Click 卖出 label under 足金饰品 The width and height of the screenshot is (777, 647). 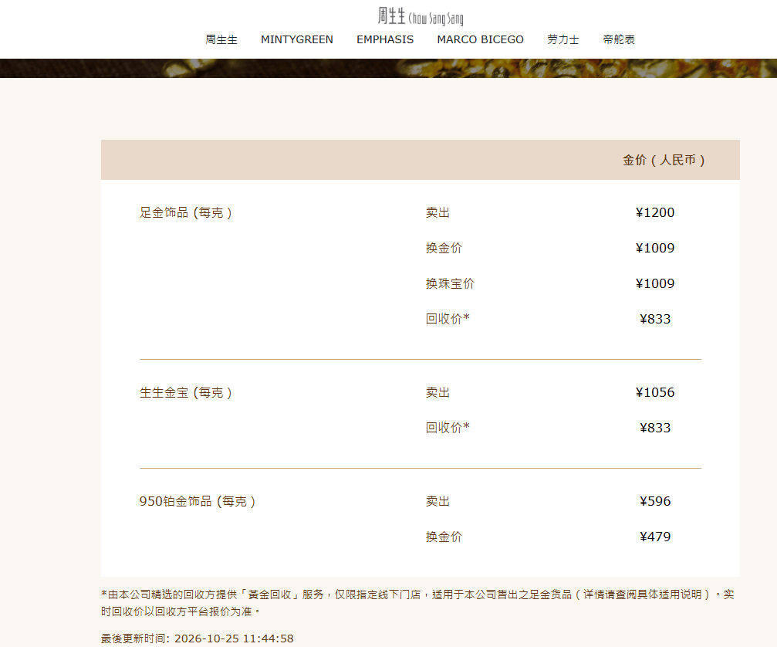437,212
